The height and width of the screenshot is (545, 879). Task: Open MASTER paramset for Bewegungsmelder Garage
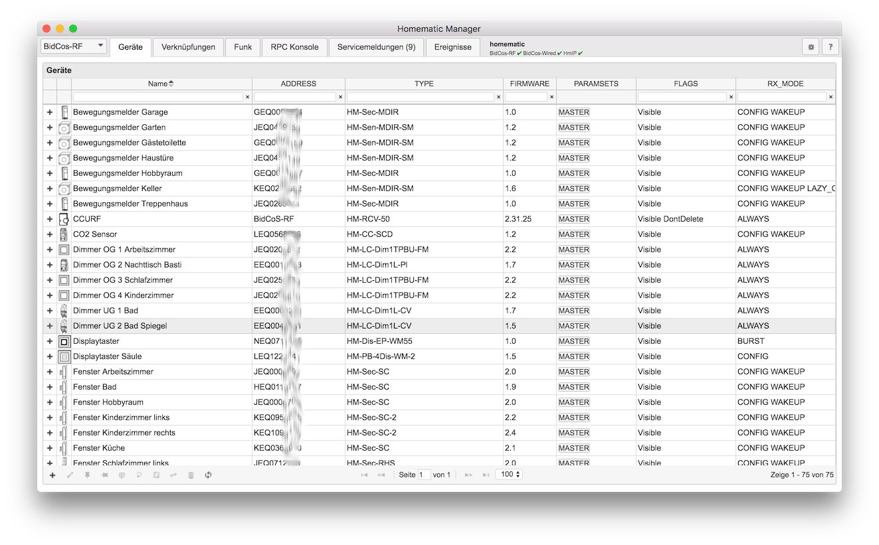coord(573,112)
